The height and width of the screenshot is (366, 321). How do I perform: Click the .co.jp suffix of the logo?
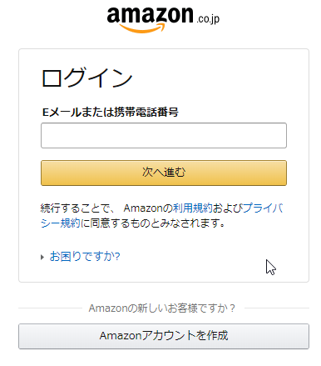point(208,19)
